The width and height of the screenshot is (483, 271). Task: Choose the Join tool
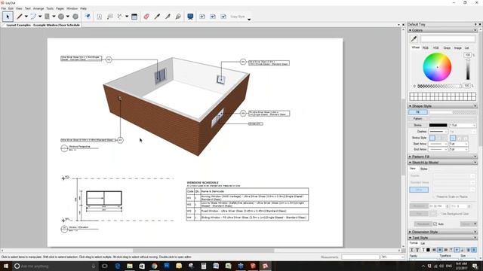click(178, 17)
